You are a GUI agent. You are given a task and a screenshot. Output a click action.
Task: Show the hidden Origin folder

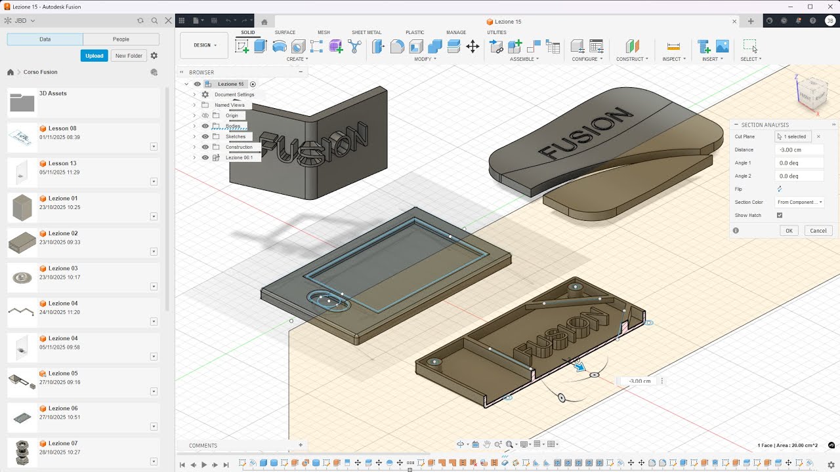(205, 115)
